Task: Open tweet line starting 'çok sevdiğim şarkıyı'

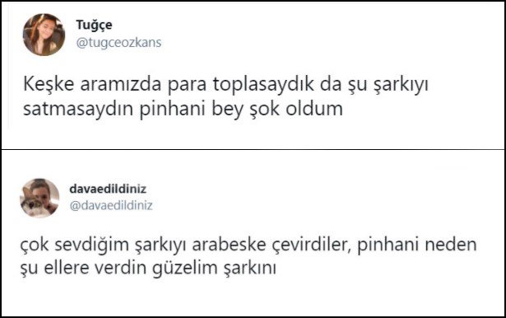Action: [x=248, y=245]
